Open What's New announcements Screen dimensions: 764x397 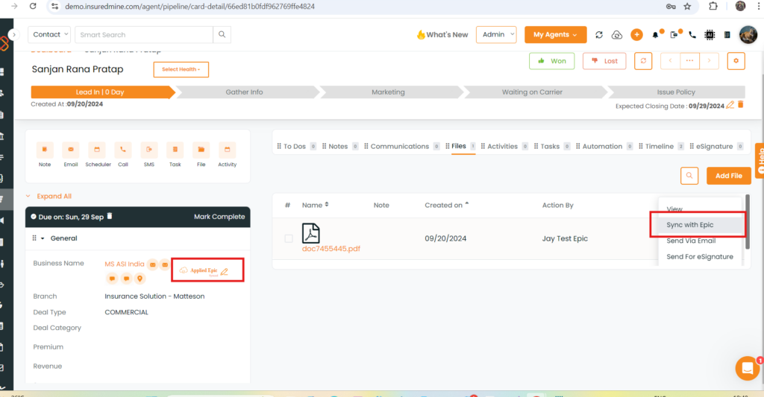coord(442,34)
